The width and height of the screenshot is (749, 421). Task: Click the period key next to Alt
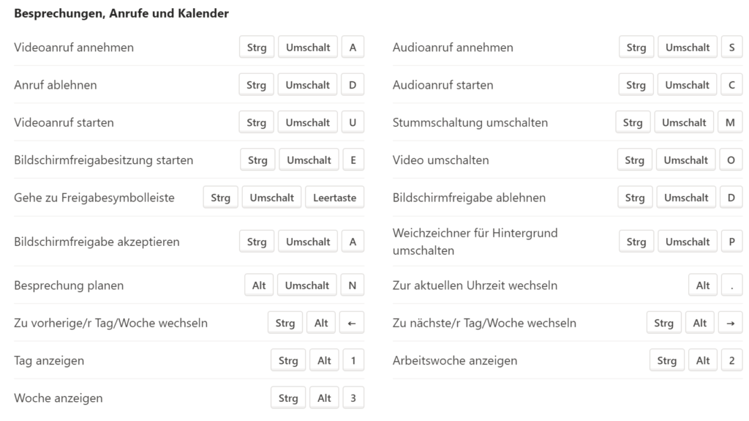coord(731,285)
